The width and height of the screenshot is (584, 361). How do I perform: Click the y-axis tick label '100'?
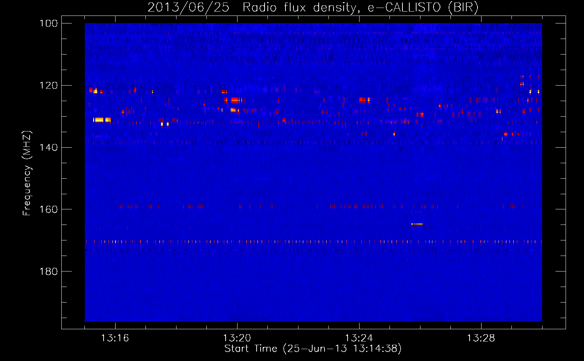[x=48, y=23]
